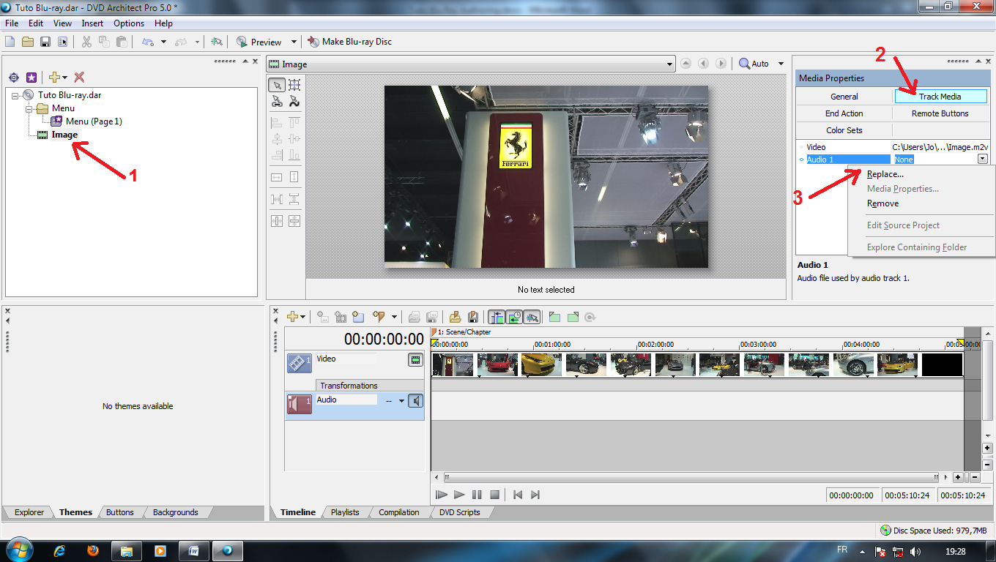Toggle the Video track display button
Screen dimensions: 996x562
415,360
